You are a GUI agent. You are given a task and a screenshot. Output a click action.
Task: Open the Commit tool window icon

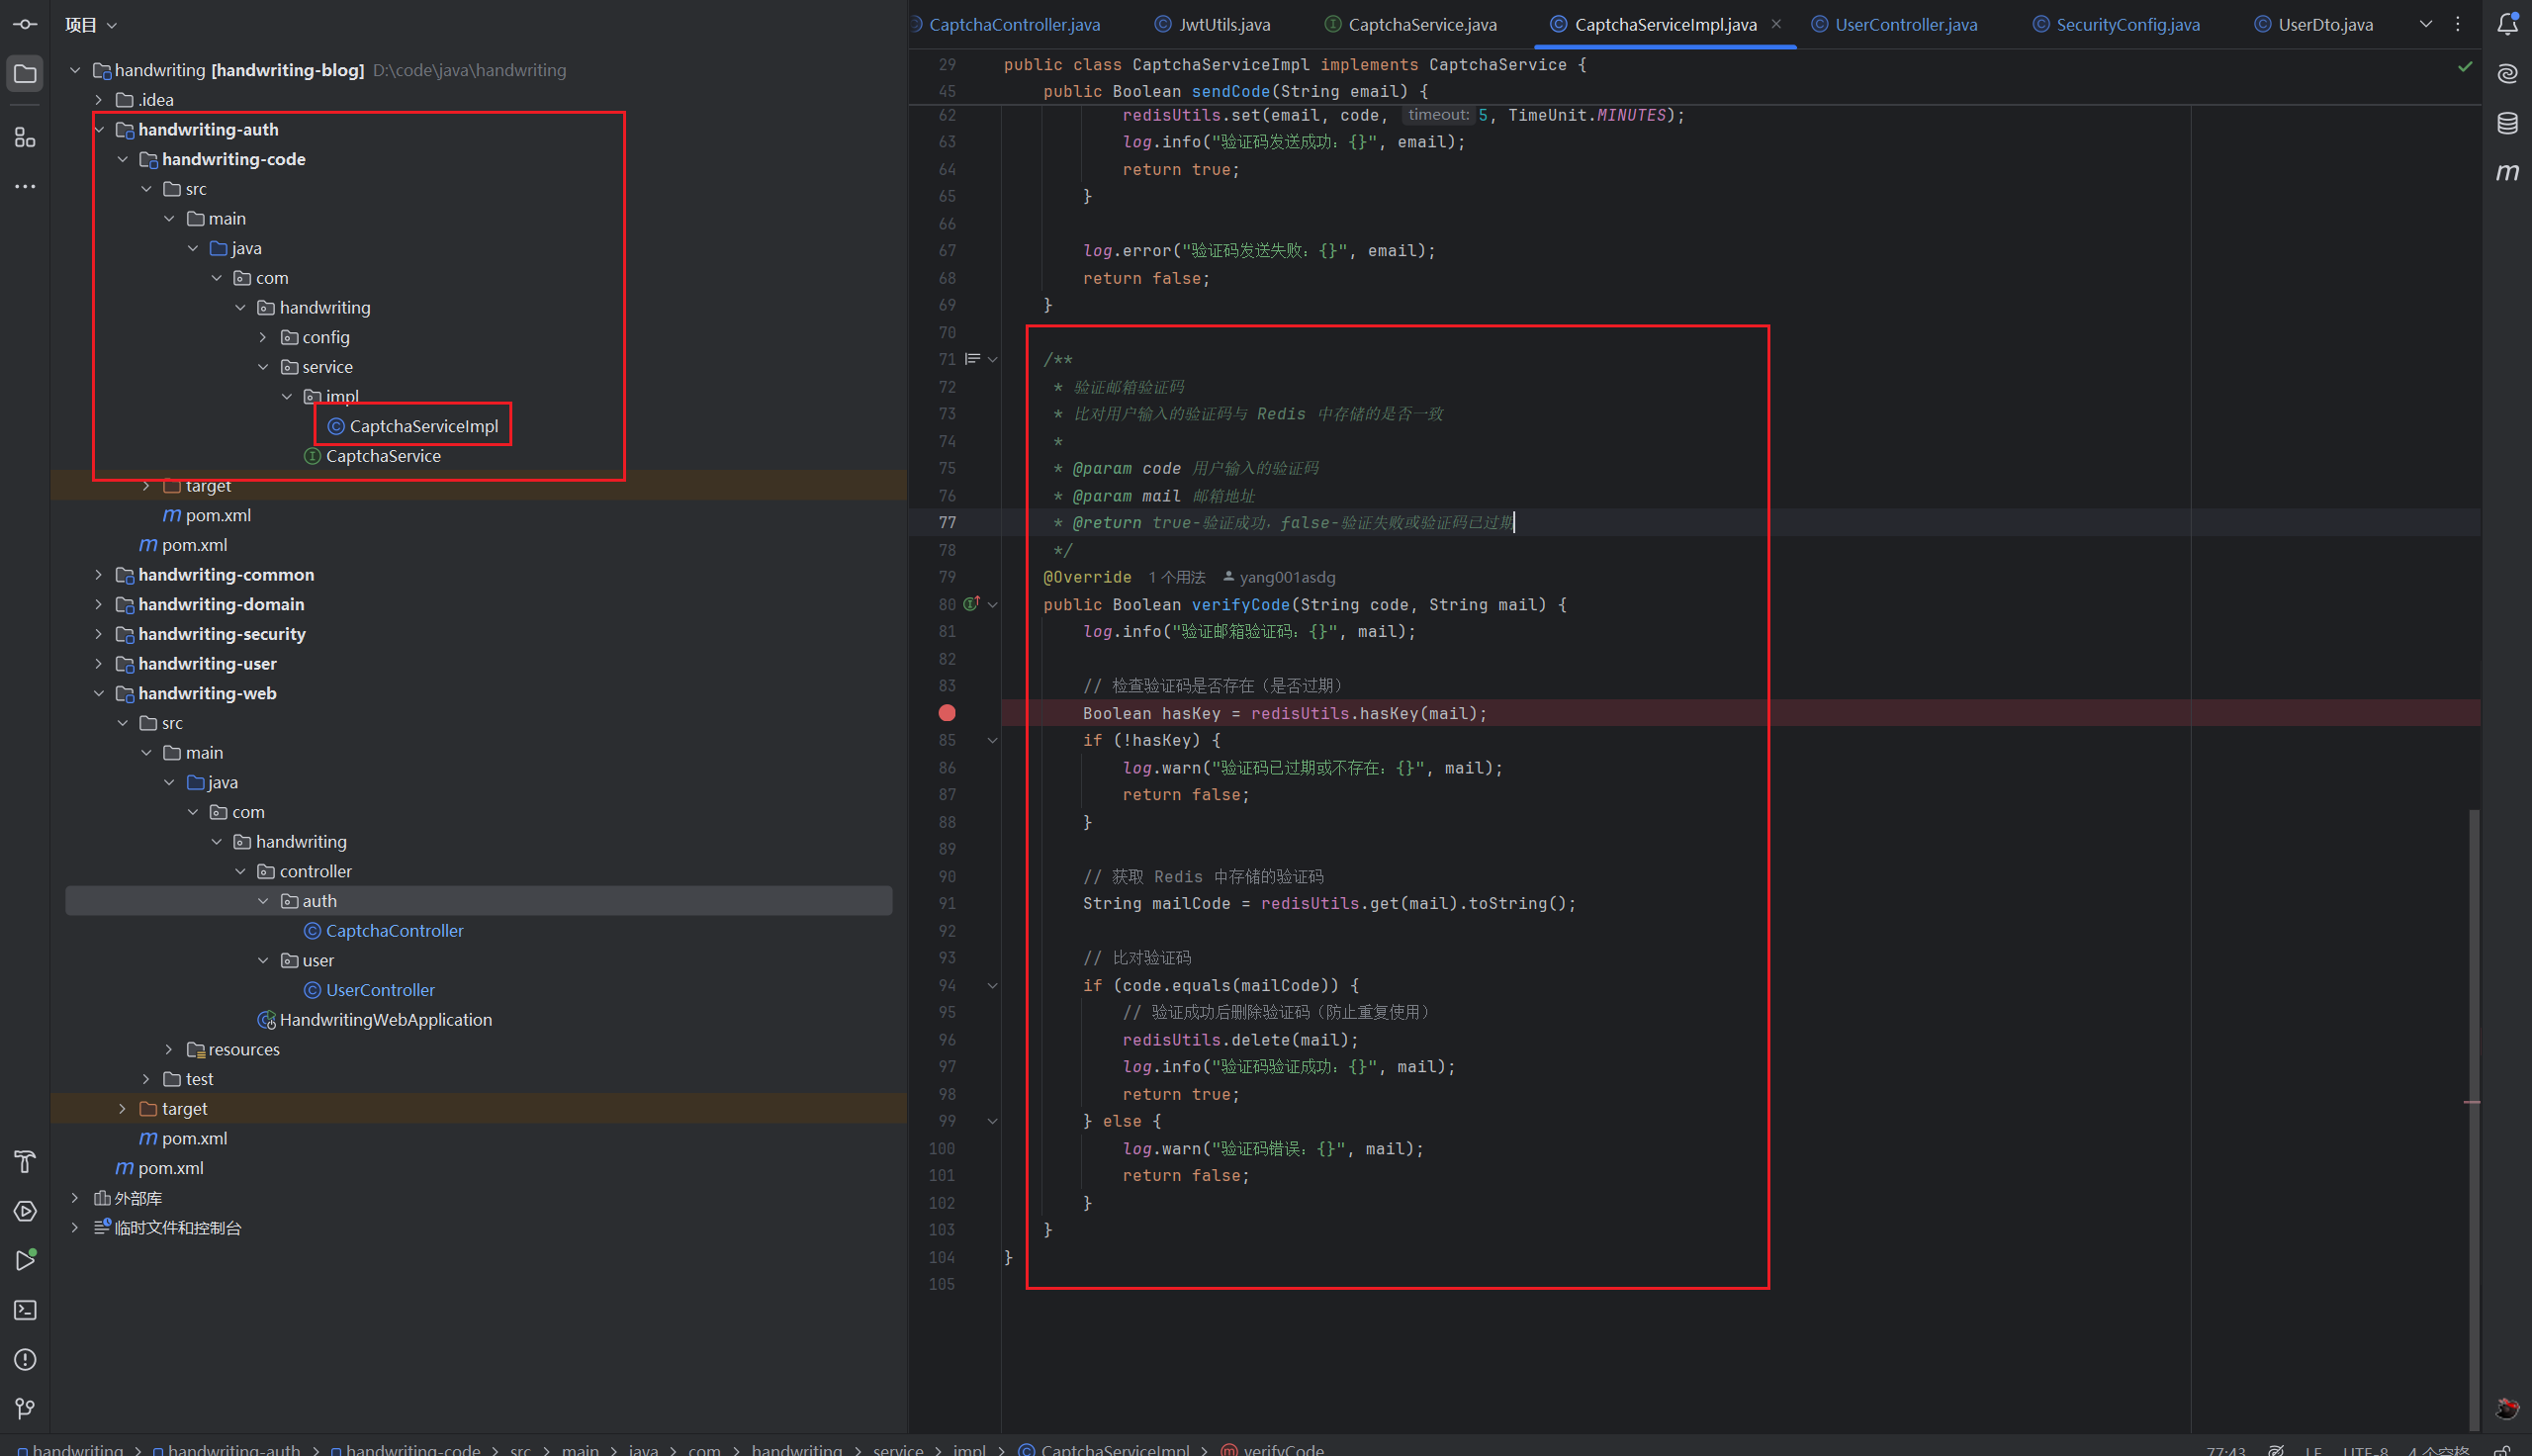(25, 24)
